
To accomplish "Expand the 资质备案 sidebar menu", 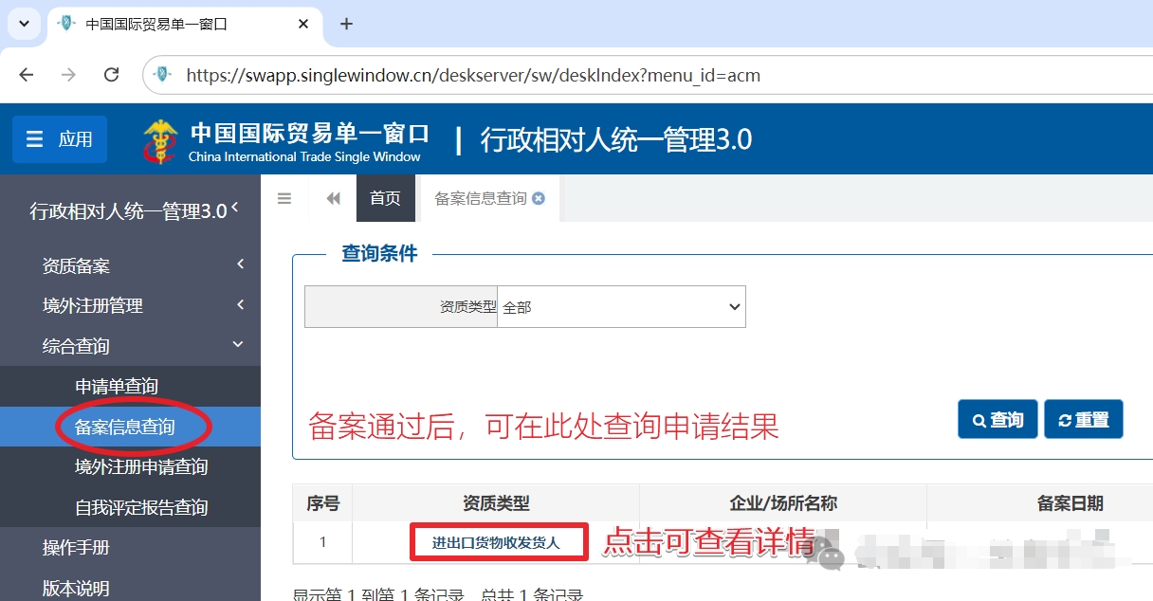I will (142, 265).
